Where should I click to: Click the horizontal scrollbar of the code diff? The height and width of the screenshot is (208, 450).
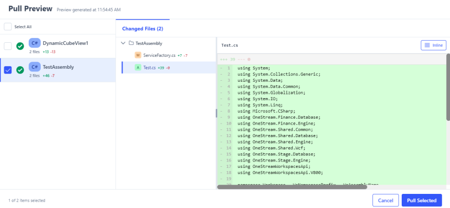292,187
